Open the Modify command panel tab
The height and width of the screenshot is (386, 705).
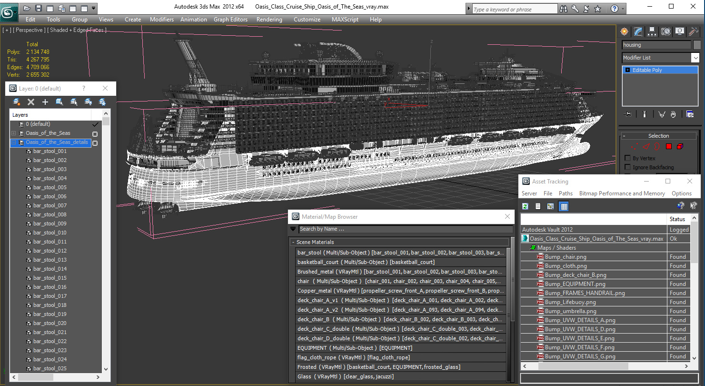tap(638, 31)
